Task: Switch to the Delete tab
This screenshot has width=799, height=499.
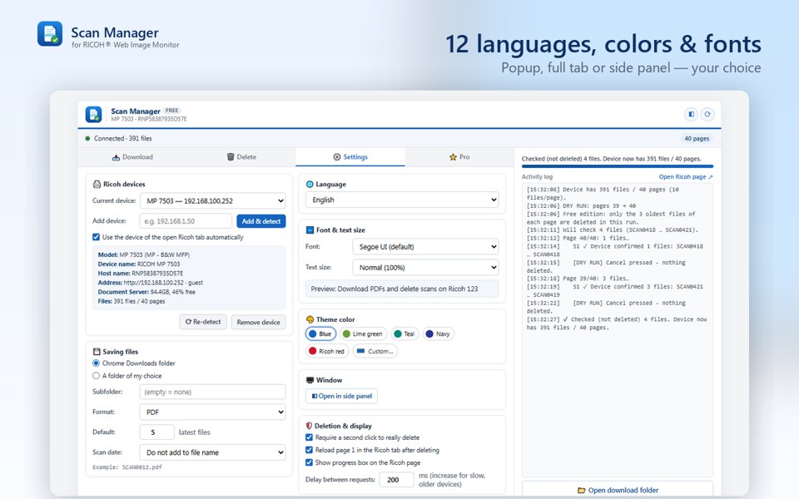Action: click(x=241, y=157)
